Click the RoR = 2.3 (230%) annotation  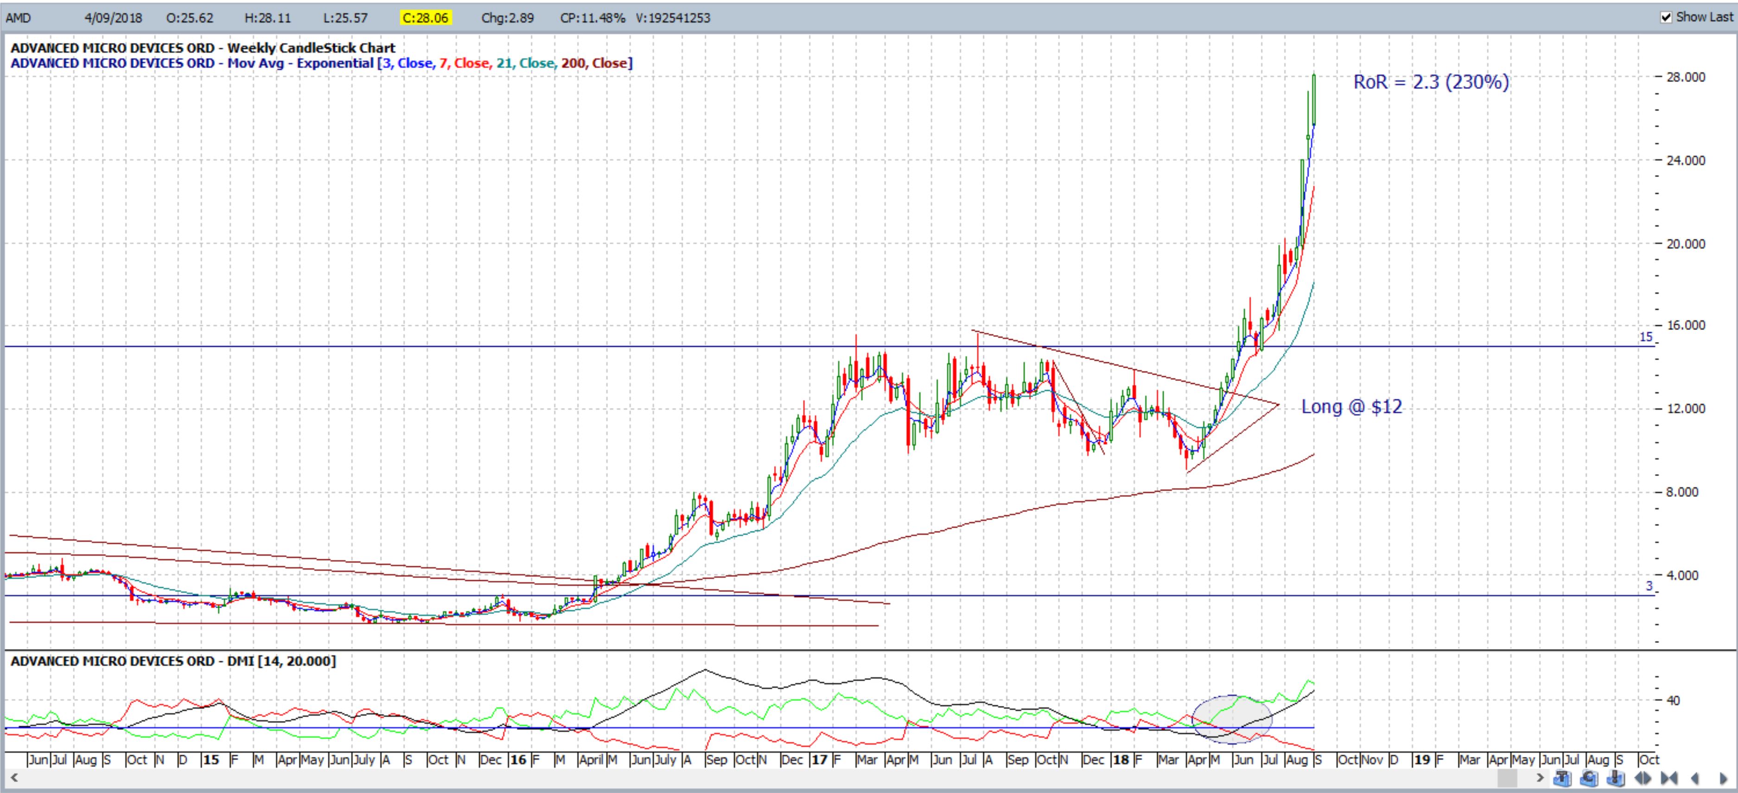tap(1431, 82)
